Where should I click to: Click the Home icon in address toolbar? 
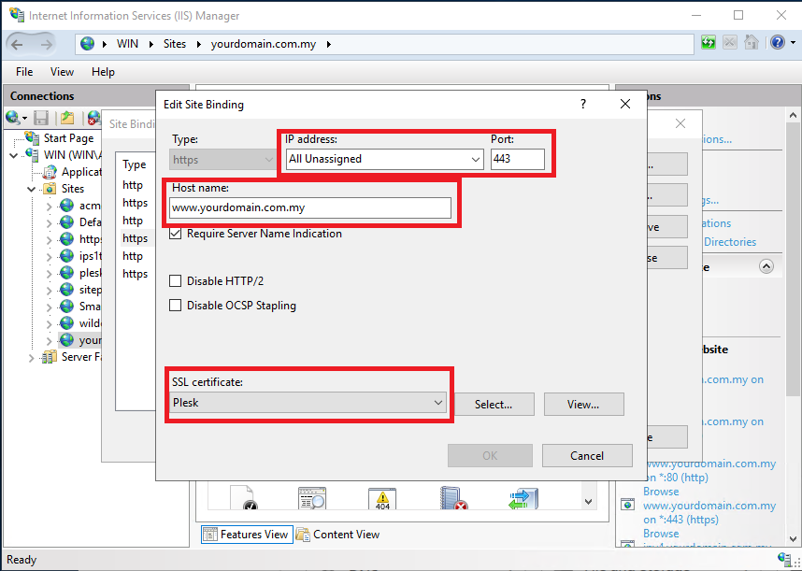[x=750, y=43]
